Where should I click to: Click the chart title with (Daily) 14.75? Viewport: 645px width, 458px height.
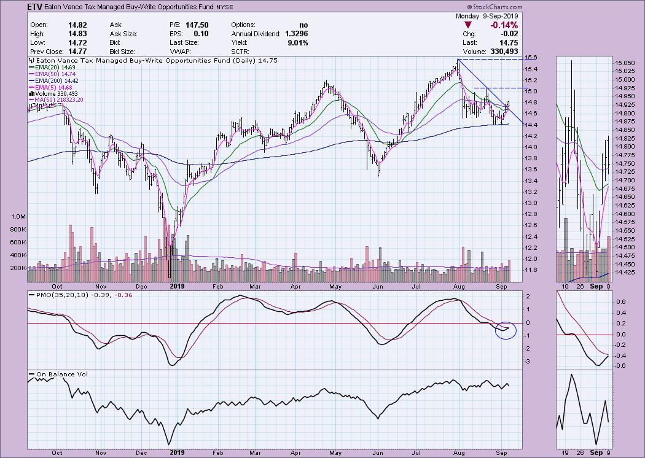coord(157,60)
